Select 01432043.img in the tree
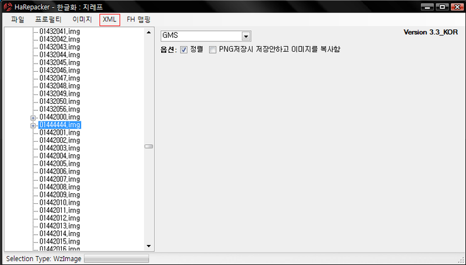The height and width of the screenshot is (265, 466). [x=60, y=47]
